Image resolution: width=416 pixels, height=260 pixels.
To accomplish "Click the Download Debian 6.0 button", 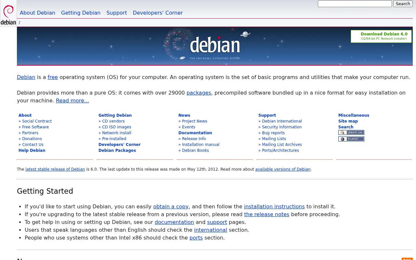I will point(381,36).
